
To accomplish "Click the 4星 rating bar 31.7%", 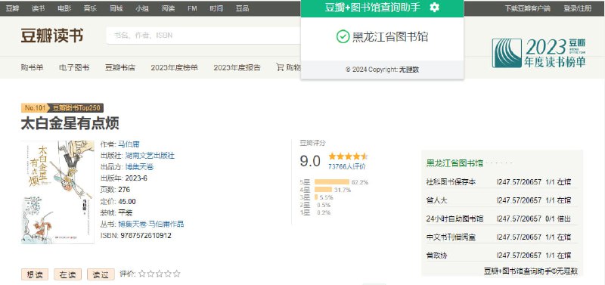I will pos(323,189).
